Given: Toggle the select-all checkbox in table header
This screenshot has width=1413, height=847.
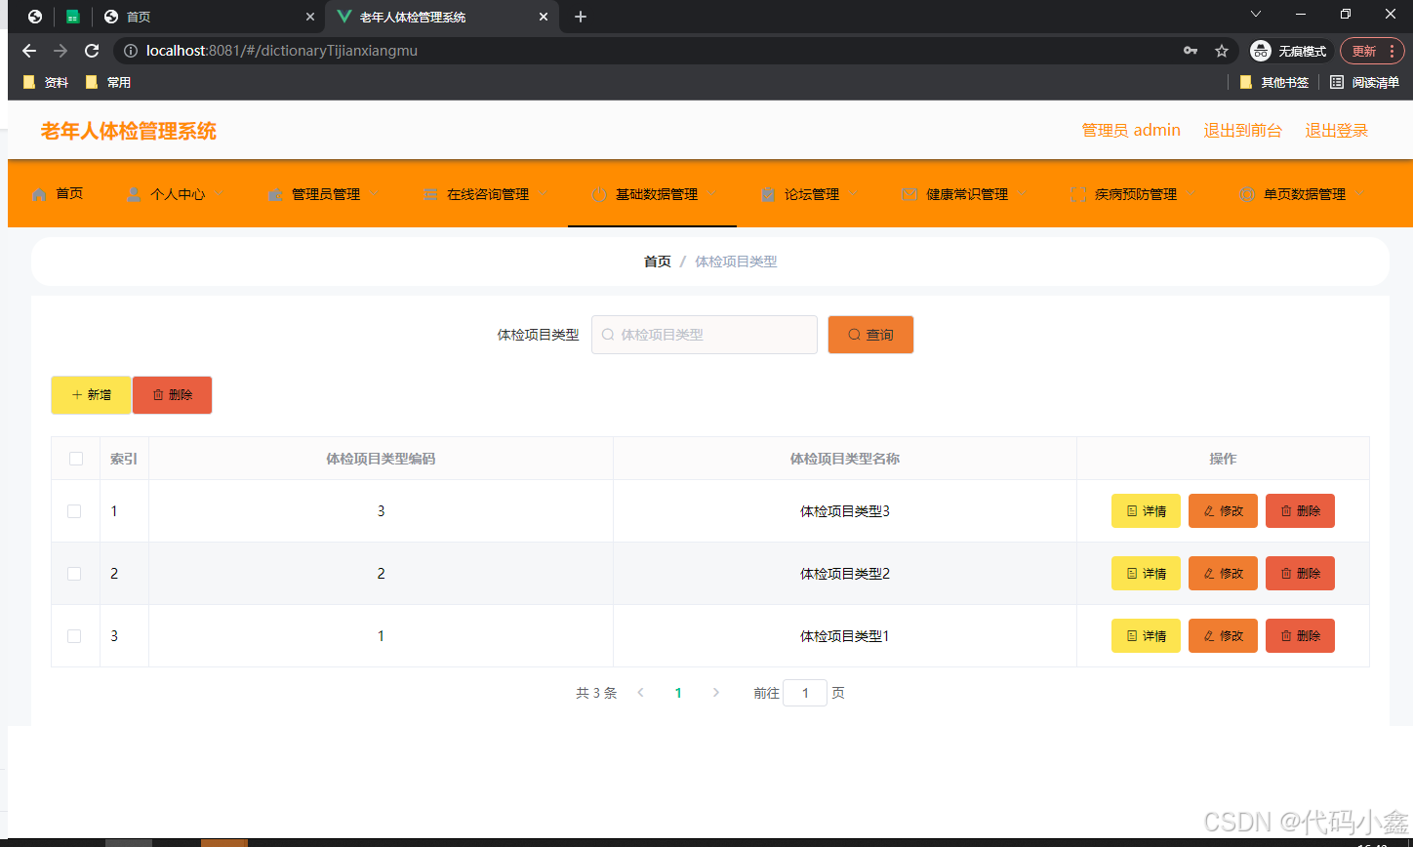Looking at the screenshot, I should pyautogui.click(x=76, y=459).
